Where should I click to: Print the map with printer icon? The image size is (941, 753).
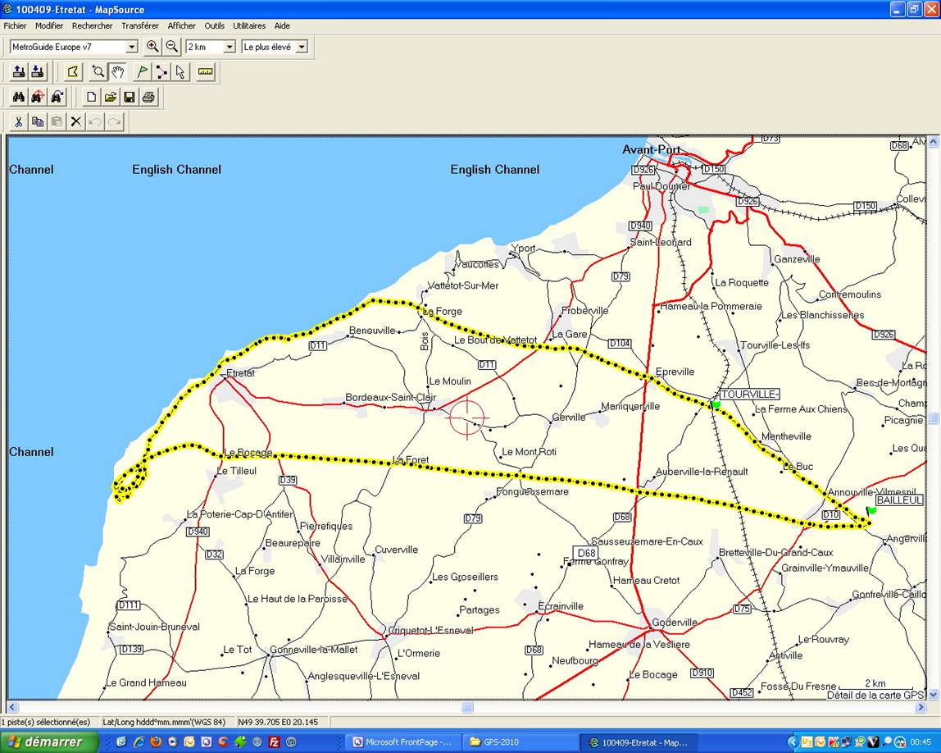click(149, 97)
